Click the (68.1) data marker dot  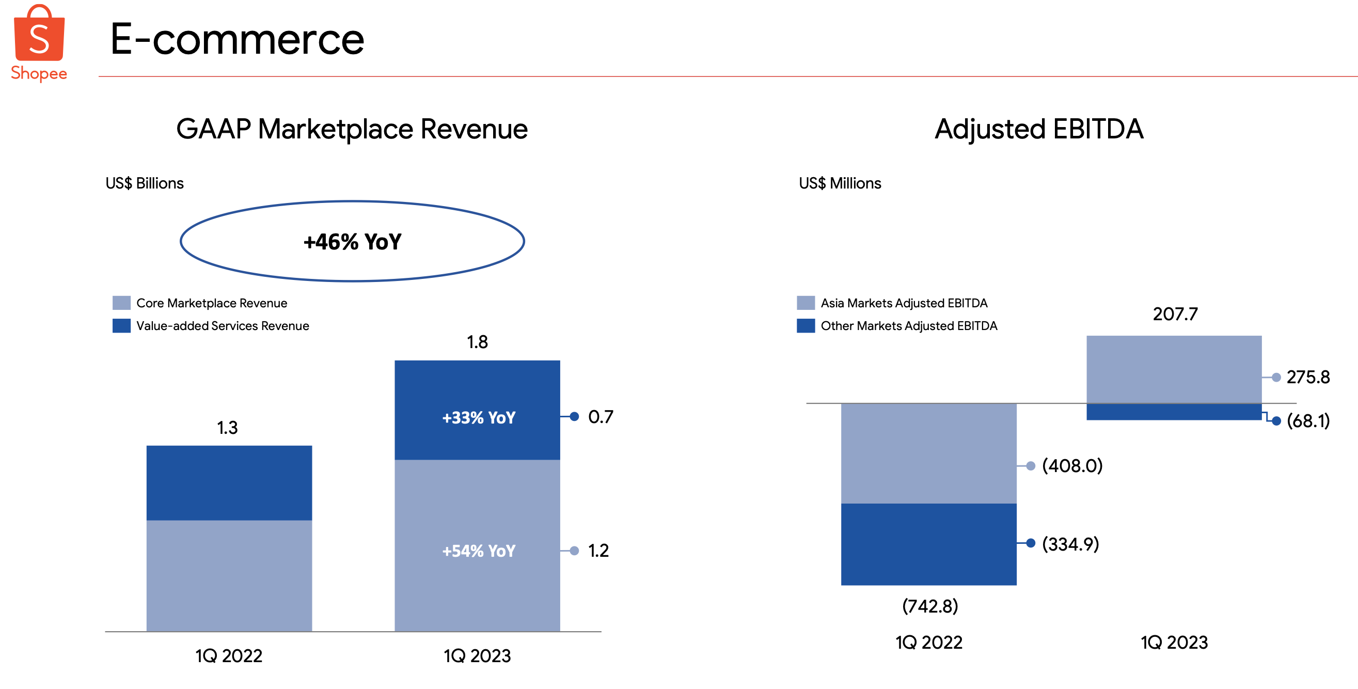[1276, 420]
